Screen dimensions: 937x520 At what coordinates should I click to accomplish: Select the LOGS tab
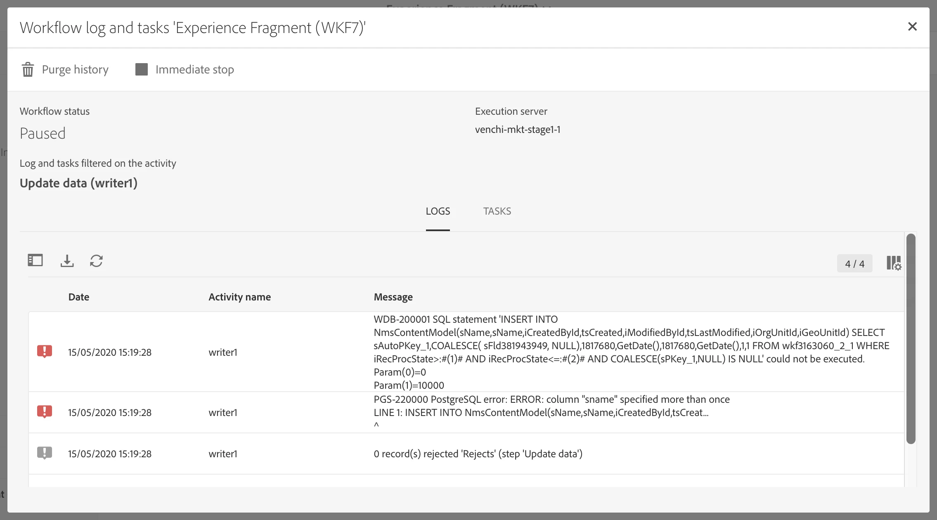click(438, 211)
